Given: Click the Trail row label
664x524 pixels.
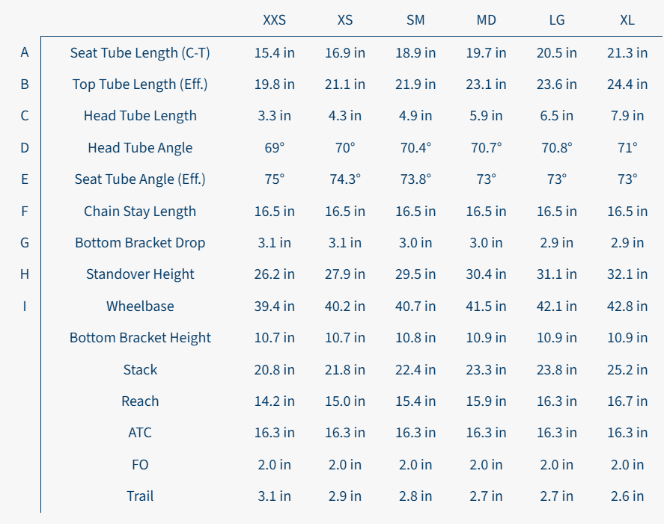Looking at the screenshot, I should pos(140,496).
